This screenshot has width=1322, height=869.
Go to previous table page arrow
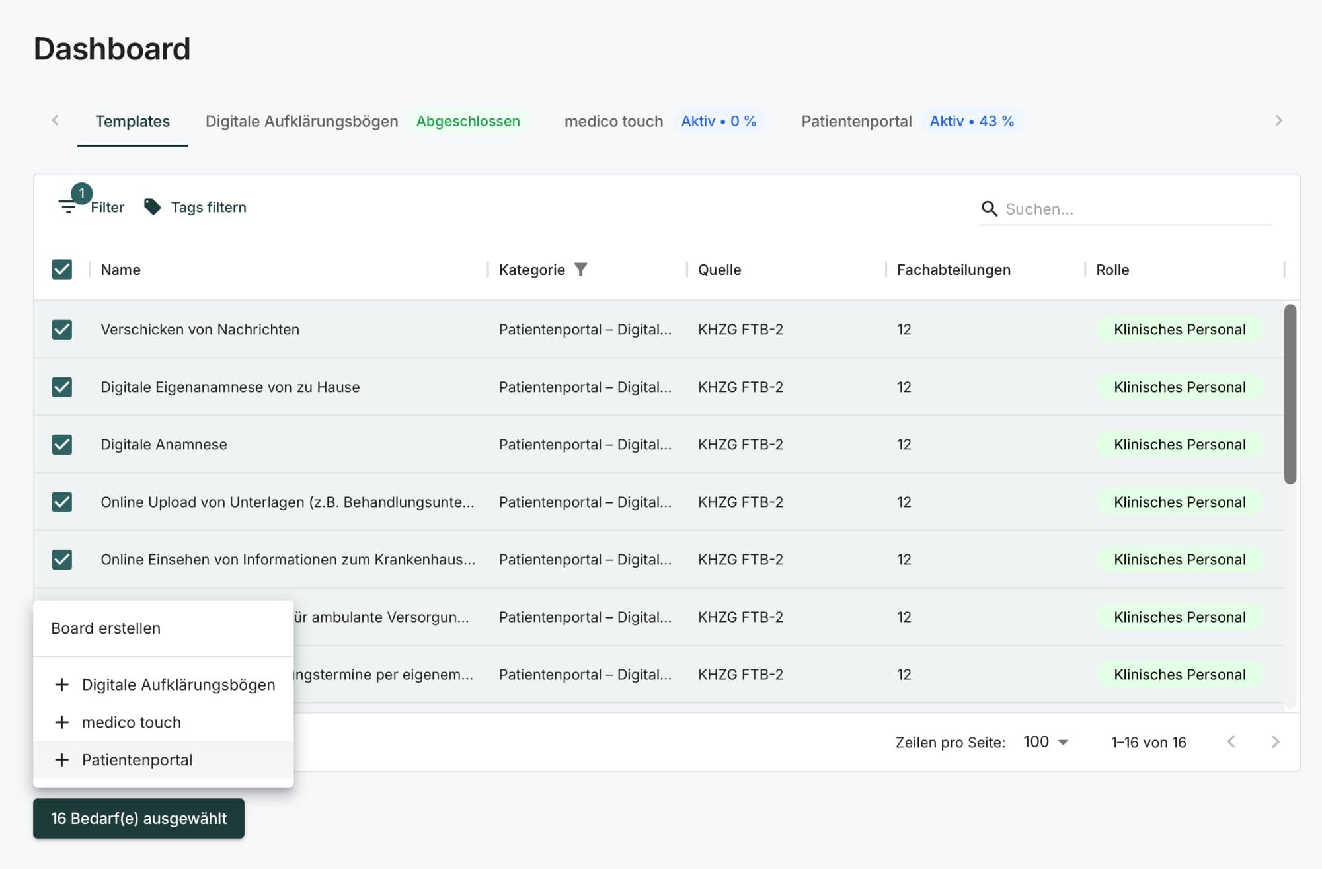(1231, 741)
